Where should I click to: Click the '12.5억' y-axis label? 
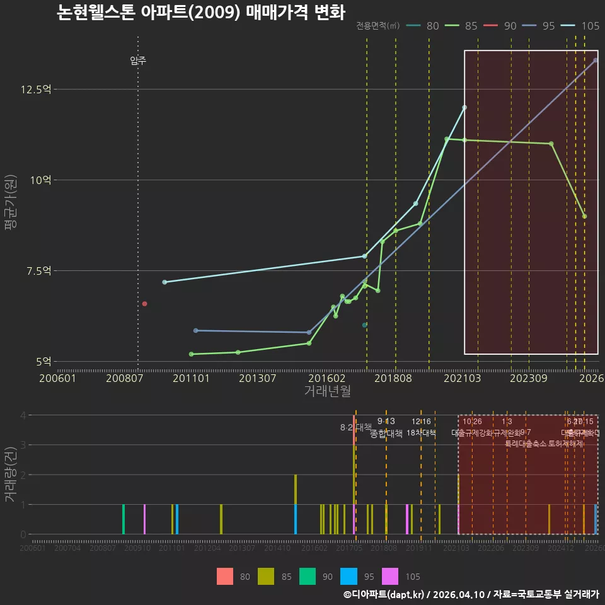click(x=36, y=89)
